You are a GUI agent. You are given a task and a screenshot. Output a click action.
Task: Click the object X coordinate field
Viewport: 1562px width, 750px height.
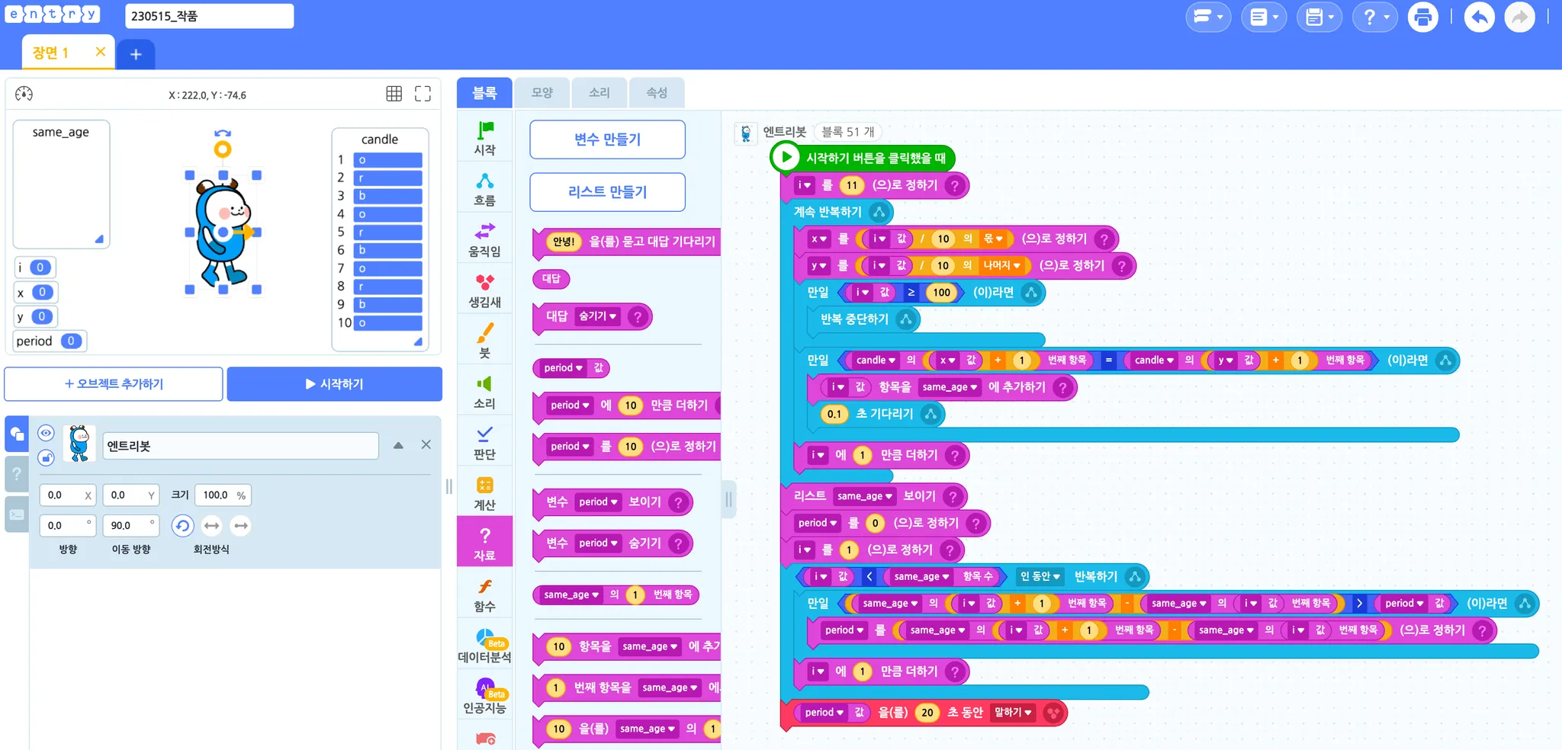click(67, 495)
